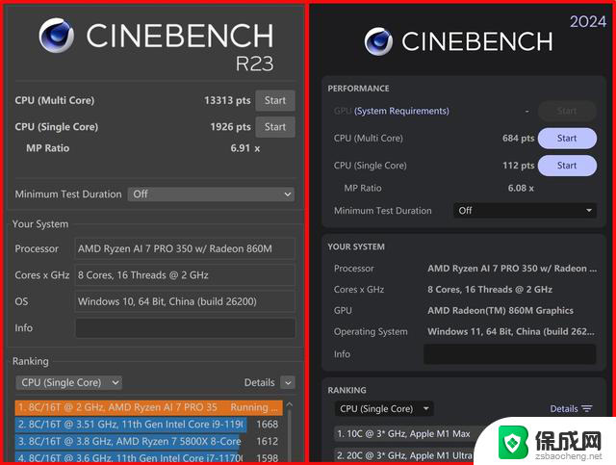The image size is (616, 465).
Task: Select the AMD Ryzen 7 5800X ranking row
Action: [147, 442]
